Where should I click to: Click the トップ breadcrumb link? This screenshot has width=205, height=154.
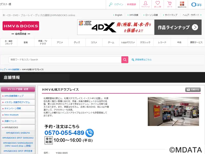(x=3, y=70)
